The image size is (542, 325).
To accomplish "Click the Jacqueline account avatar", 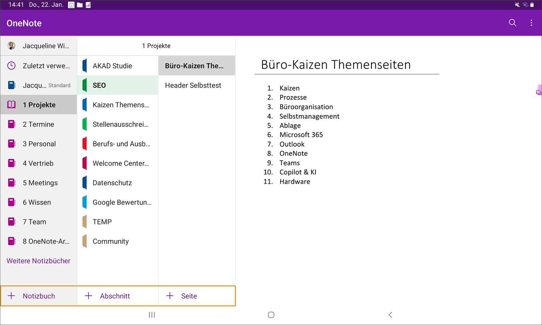I will 12,45.
